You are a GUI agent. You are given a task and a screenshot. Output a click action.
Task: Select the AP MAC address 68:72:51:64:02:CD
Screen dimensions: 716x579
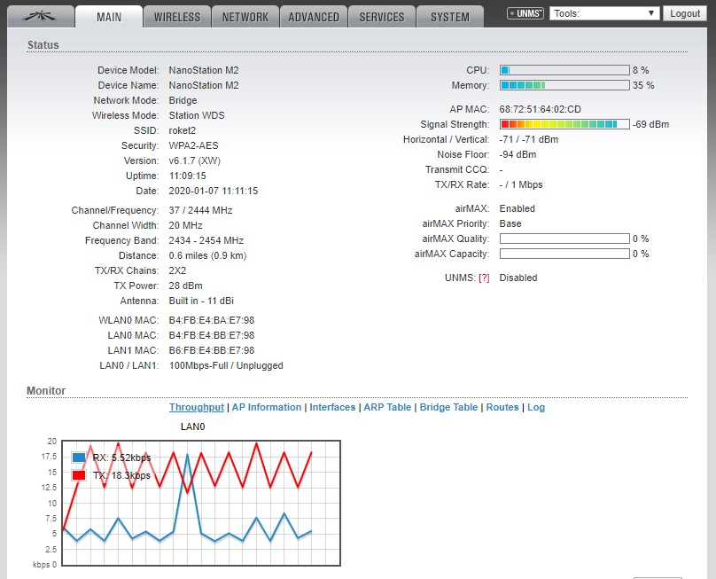pos(541,109)
